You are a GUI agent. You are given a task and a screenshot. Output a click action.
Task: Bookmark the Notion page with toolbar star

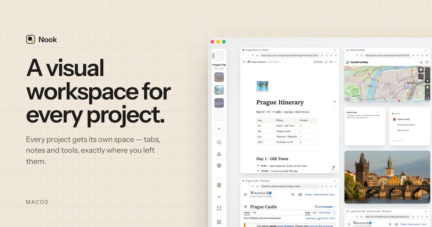point(321,55)
